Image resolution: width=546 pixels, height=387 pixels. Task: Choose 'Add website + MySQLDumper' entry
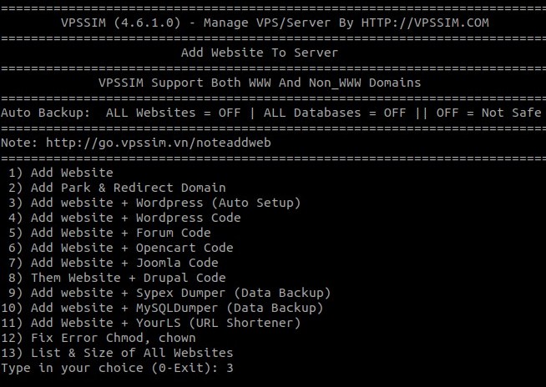[x=162, y=308]
